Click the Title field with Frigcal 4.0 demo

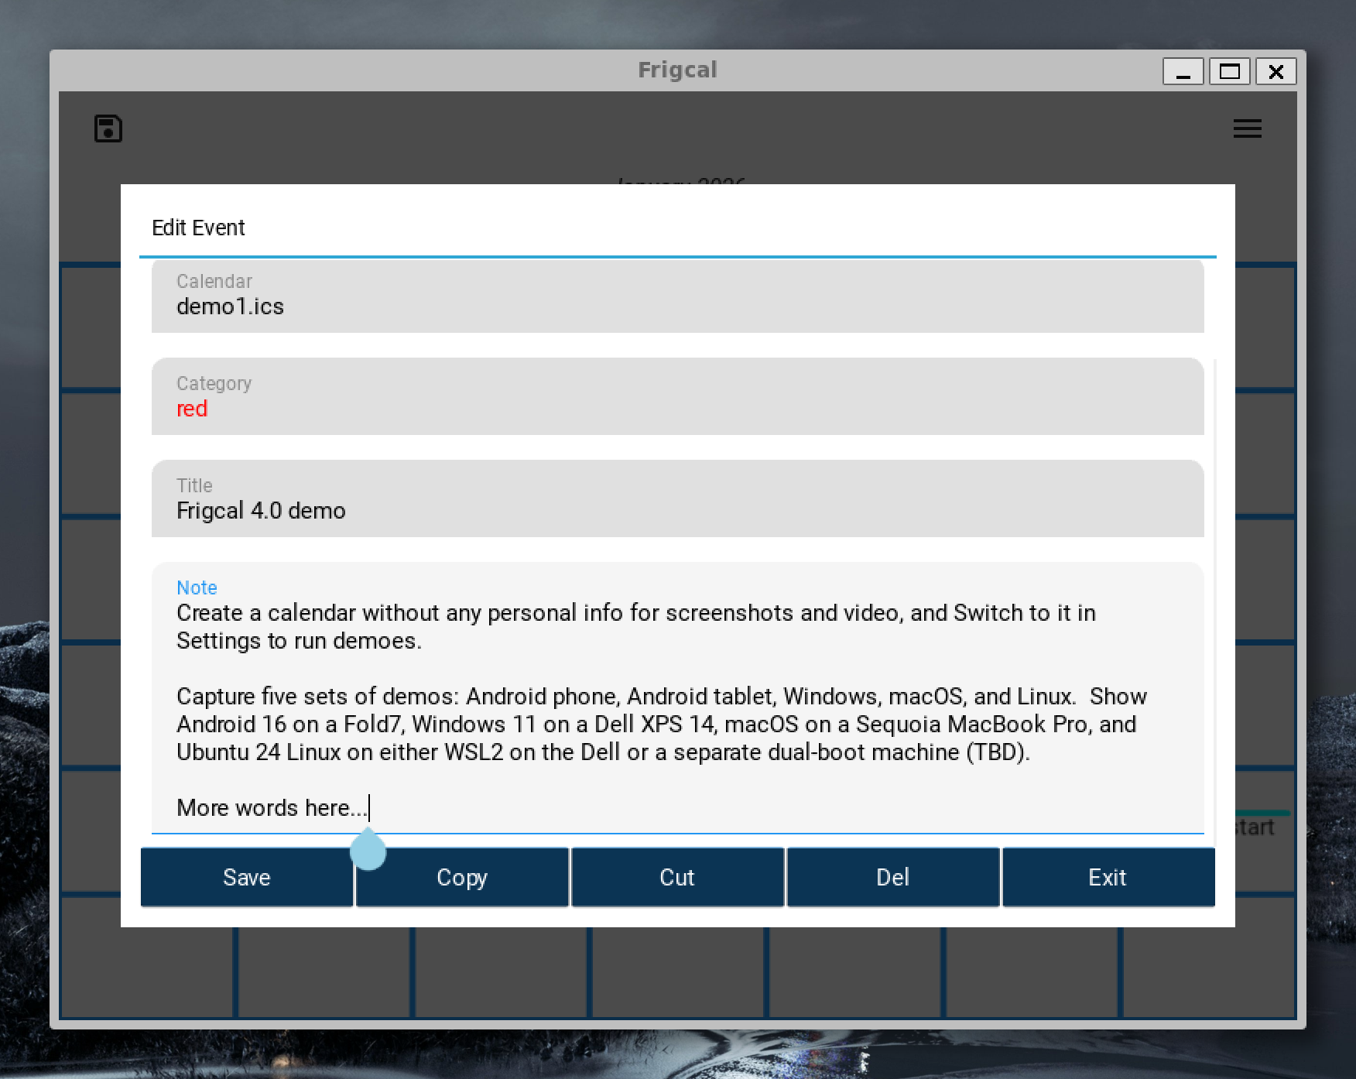pyautogui.click(x=677, y=498)
